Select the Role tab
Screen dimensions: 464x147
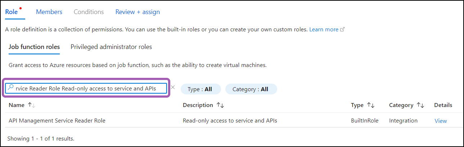point(12,12)
